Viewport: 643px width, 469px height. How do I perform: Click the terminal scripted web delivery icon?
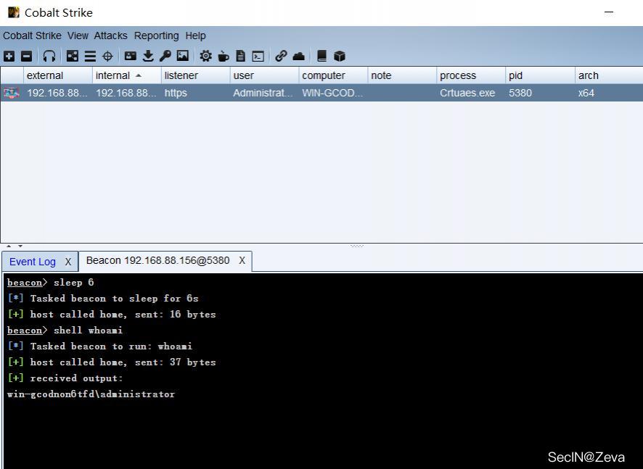click(x=258, y=56)
